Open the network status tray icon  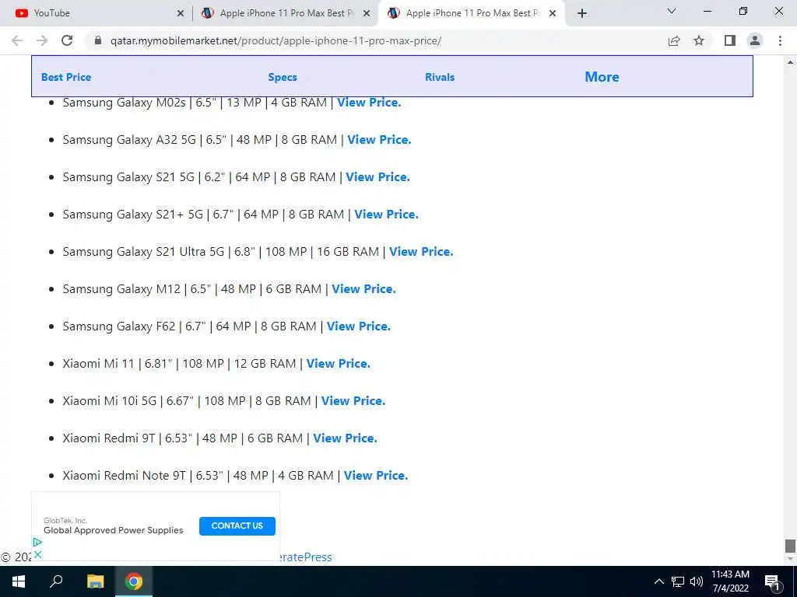[678, 581]
